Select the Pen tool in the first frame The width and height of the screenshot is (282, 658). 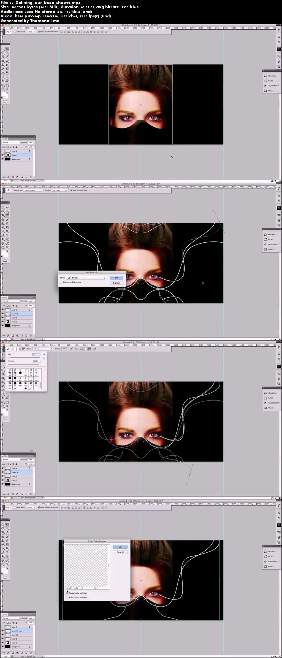3,77
